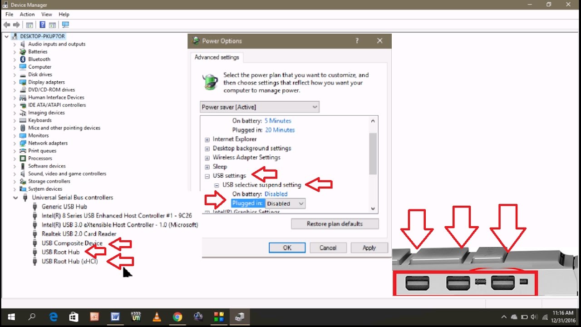Expand Audio inputs and outputs category
581x327 pixels.
point(15,44)
